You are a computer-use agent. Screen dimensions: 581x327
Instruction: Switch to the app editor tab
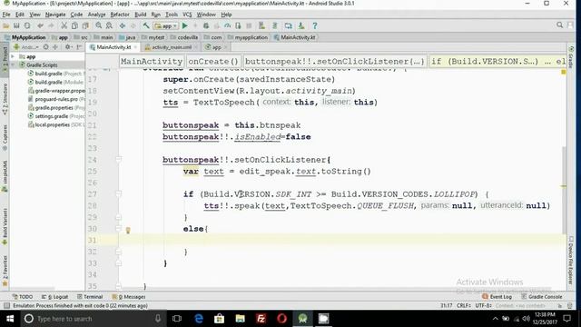(x=216, y=47)
